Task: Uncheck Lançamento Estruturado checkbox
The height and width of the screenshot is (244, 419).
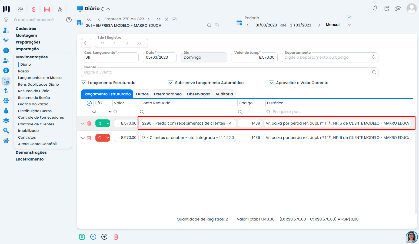Action: click(84, 83)
